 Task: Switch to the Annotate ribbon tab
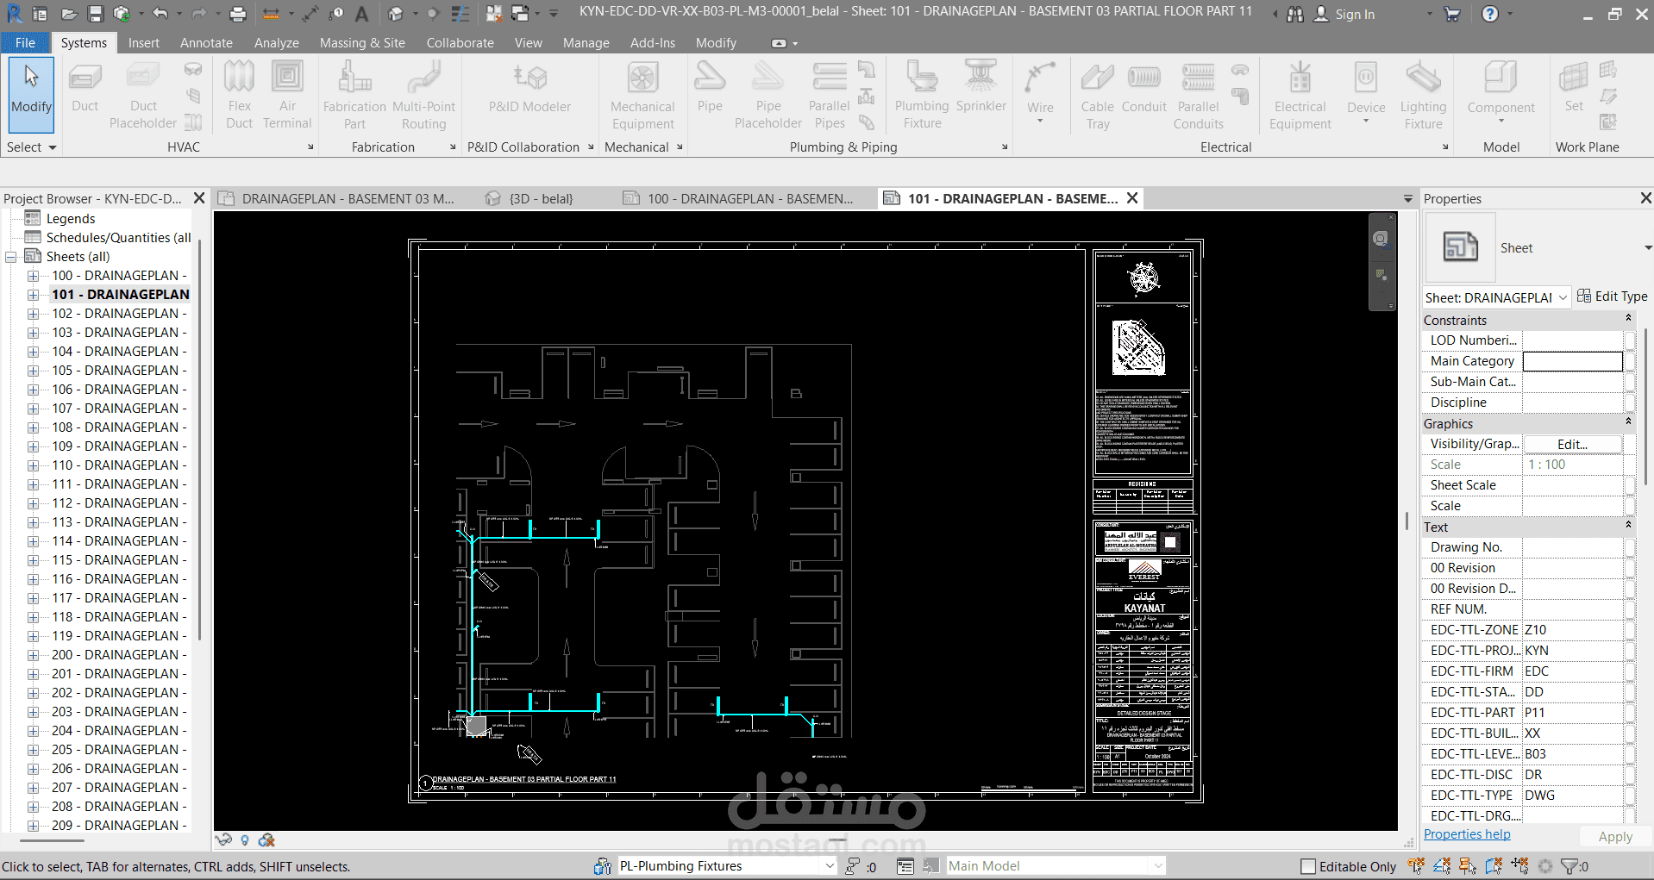pos(206,42)
